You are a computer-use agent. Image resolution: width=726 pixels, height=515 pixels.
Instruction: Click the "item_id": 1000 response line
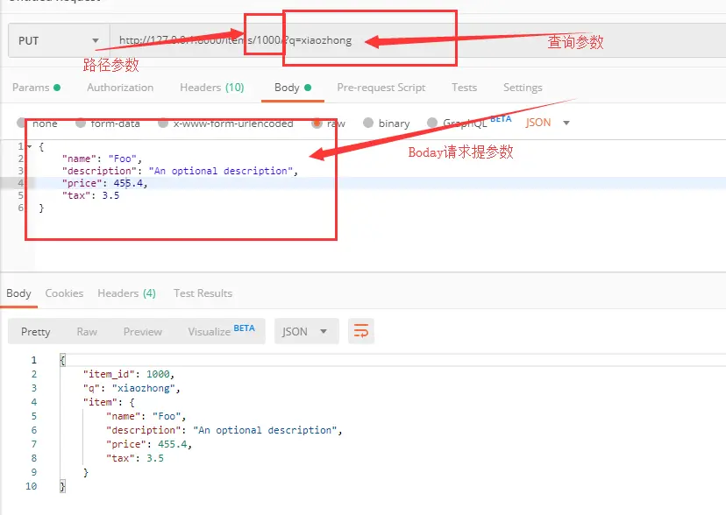(128, 374)
